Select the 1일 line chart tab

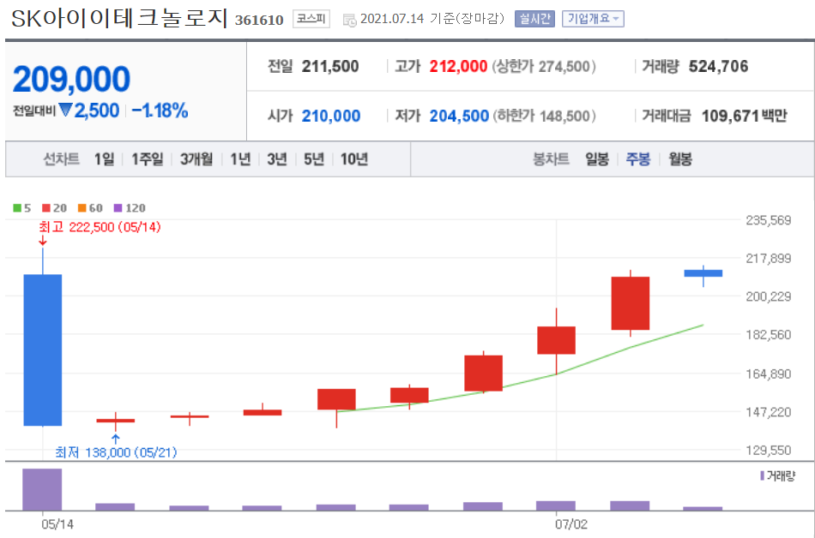point(104,158)
